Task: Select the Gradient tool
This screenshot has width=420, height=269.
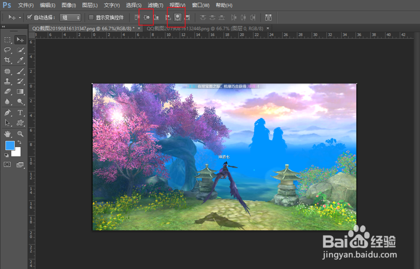Action: pyautogui.click(x=20, y=91)
